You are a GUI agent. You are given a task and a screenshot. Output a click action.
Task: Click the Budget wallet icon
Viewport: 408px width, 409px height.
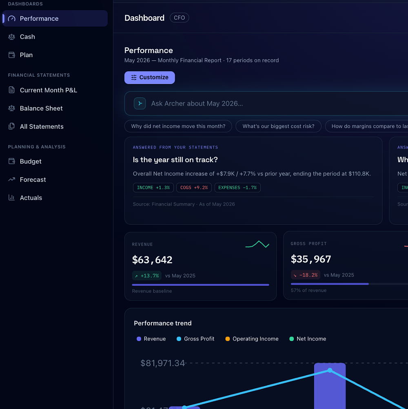pyautogui.click(x=12, y=161)
